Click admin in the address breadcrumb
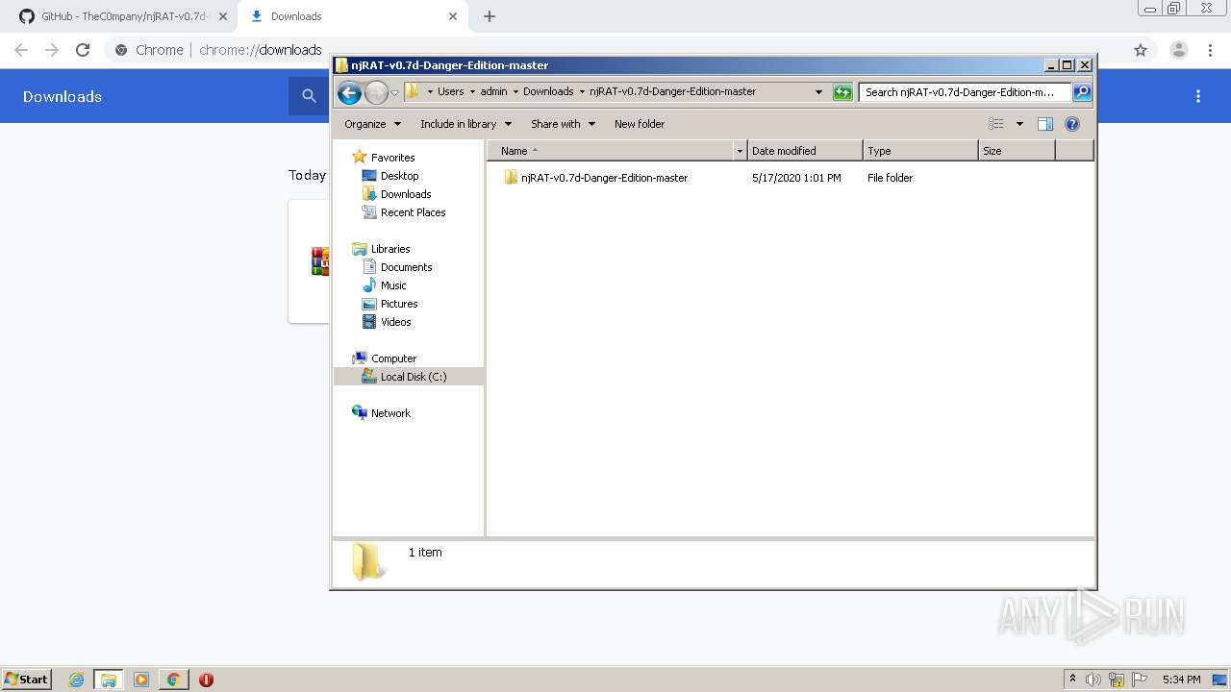Viewport: 1231px width, 692px height. tap(493, 92)
